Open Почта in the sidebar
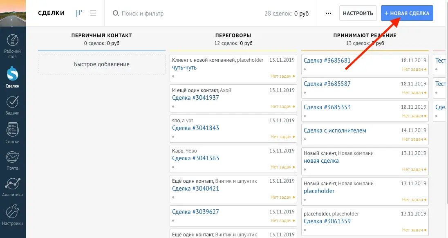This screenshot has height=238, width=448. [12, 161]
